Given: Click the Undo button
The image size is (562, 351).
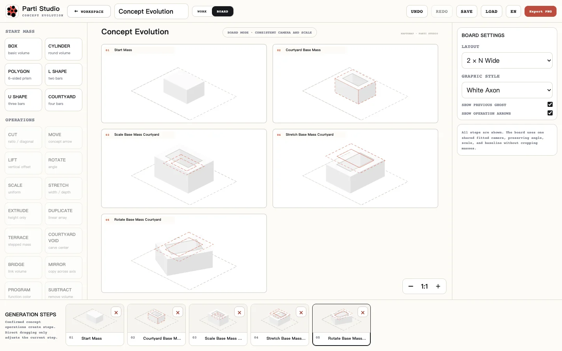Looking at the screenshot, I should click(417, 11).
